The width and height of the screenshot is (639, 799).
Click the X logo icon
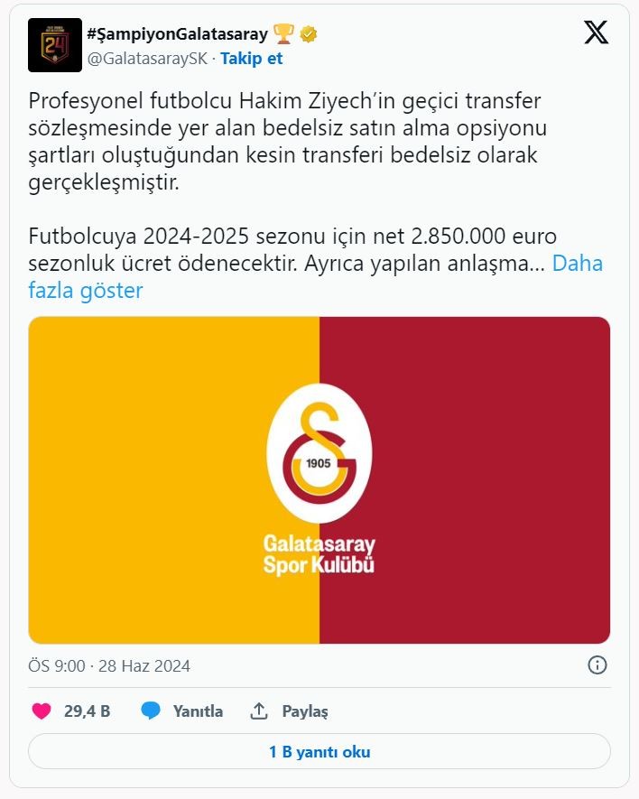pos(596,34)
